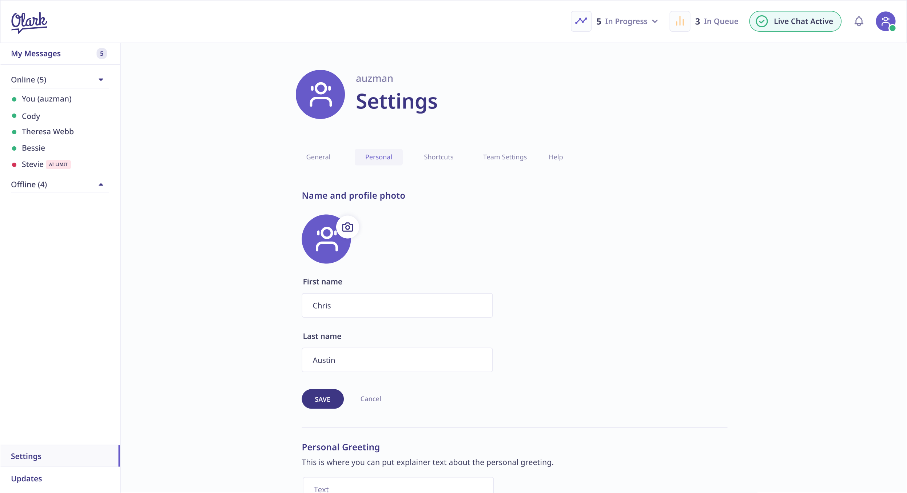Viewport: 907px width, 493px height.
Task: Open Team Settings configuration tab
Action: pyautogui.click(x=504, y=157)
